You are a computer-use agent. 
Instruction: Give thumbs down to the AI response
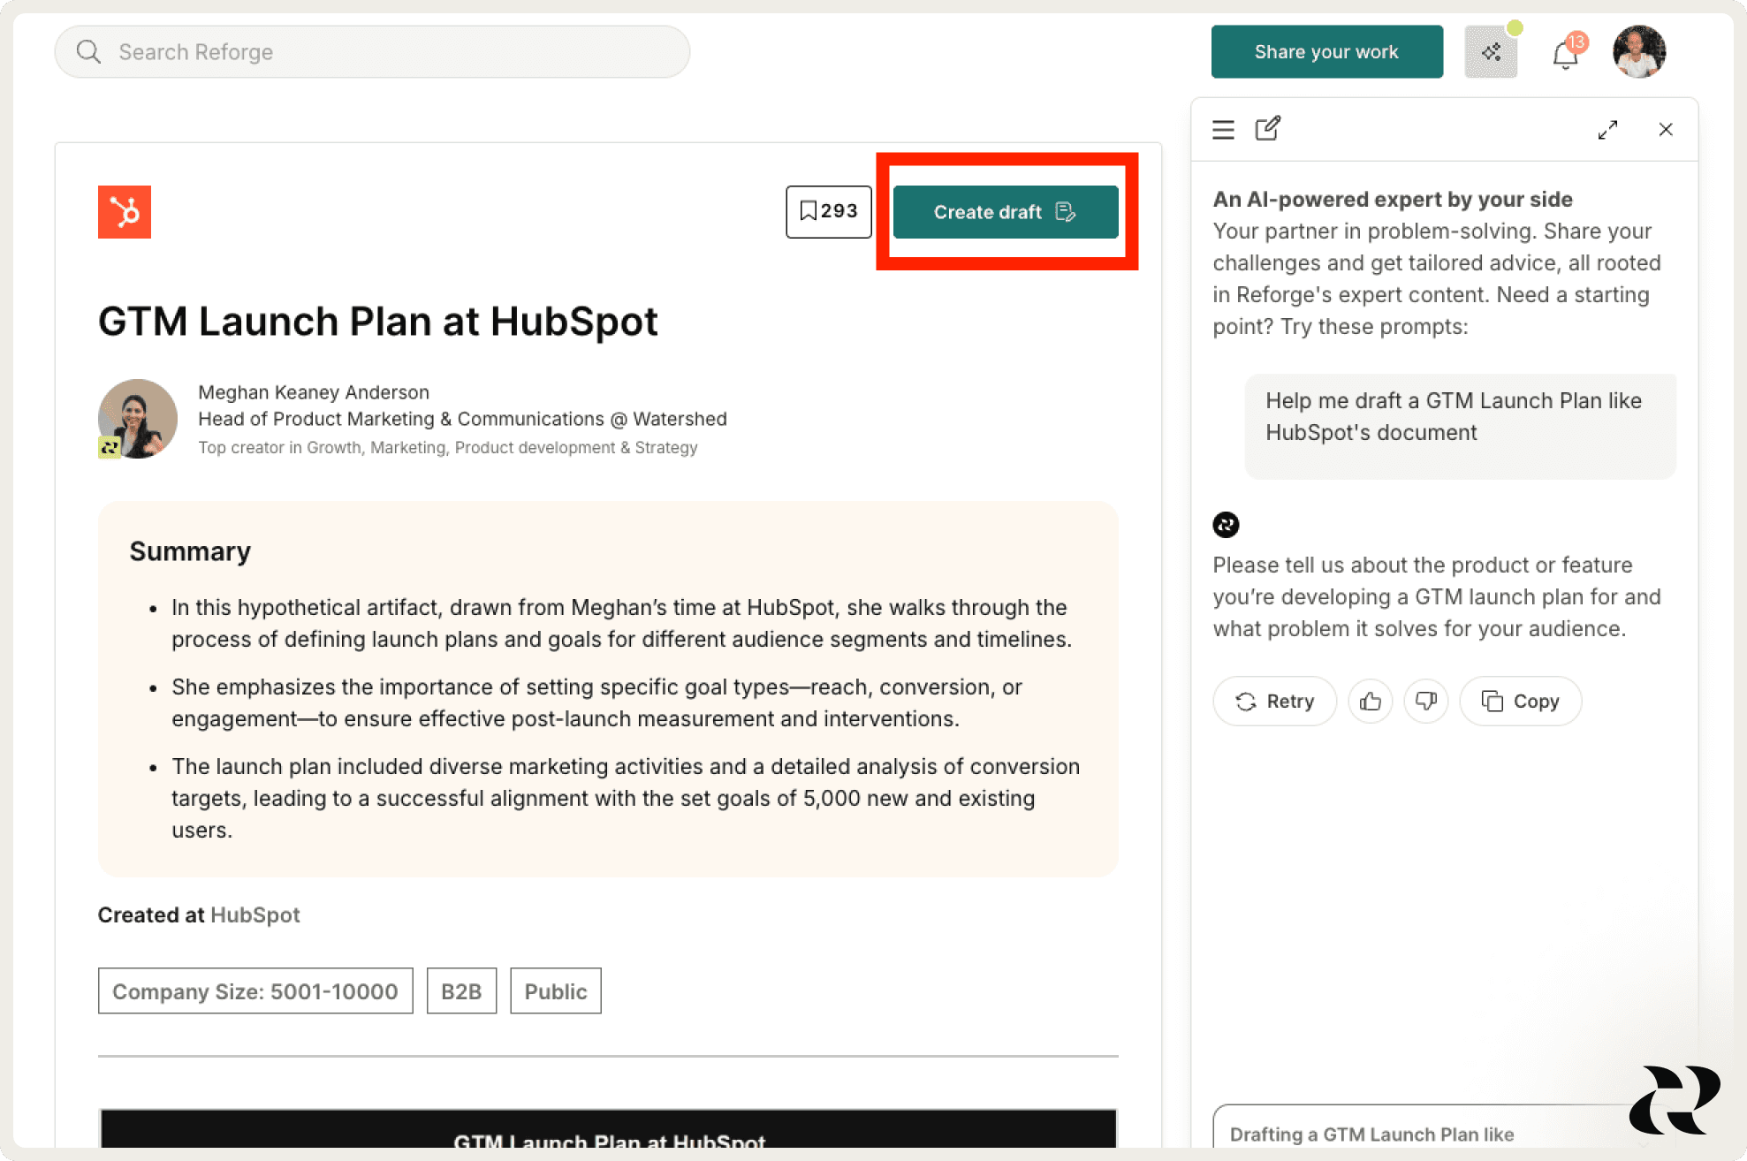1425,702
